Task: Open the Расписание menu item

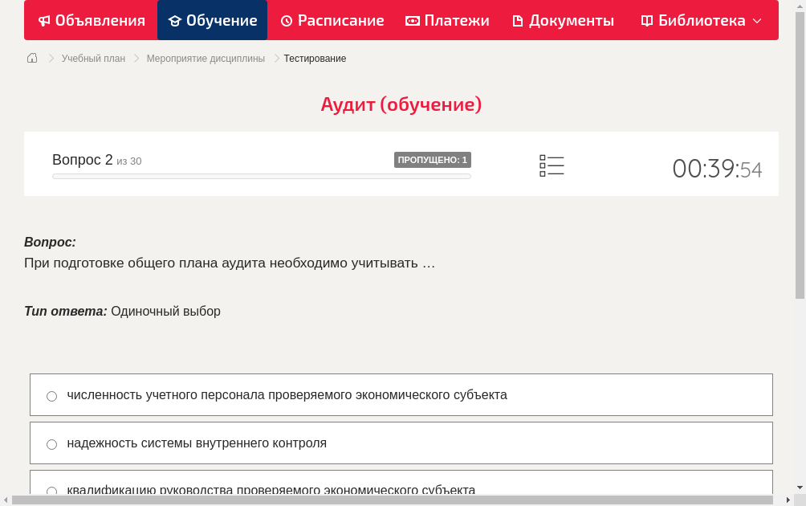Action: [332, 20]
